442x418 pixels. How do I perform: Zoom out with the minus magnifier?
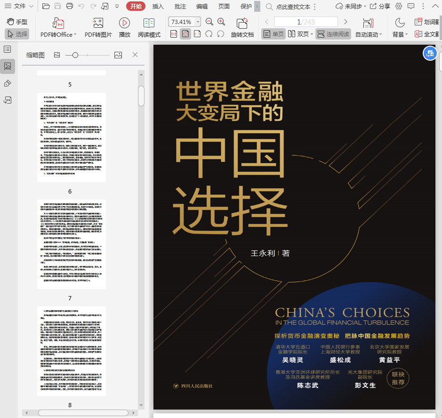(x=209, y=22)
